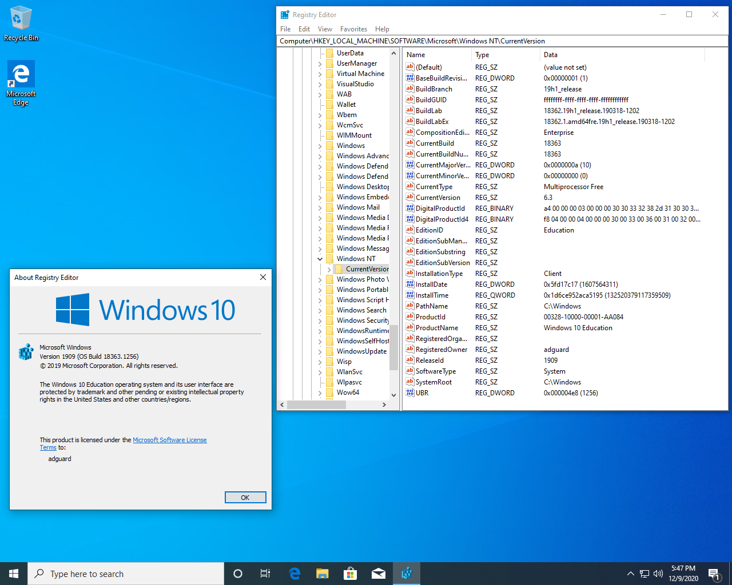Click the Wallet folder icon

[x=329, y=105]
